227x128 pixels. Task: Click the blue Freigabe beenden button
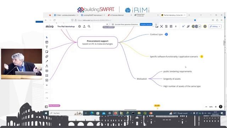146,25
